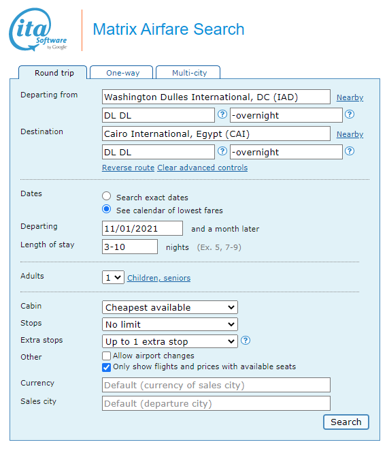Click Clear advanced controls link
The width and height of the screenshot is (387, 453).
coord(203,168)
